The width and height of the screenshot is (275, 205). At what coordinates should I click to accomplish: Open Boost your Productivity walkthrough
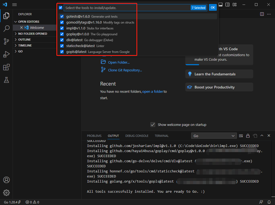(219, 87)
